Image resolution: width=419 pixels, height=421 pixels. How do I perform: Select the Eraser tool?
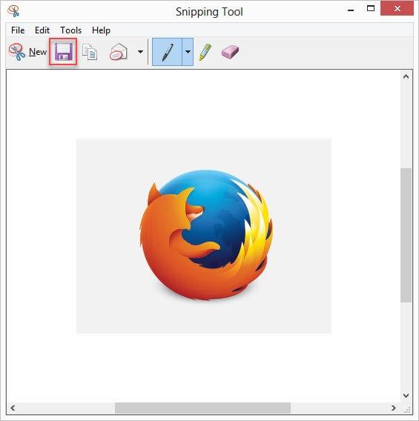pyautogui.click(x=230, y=52)
